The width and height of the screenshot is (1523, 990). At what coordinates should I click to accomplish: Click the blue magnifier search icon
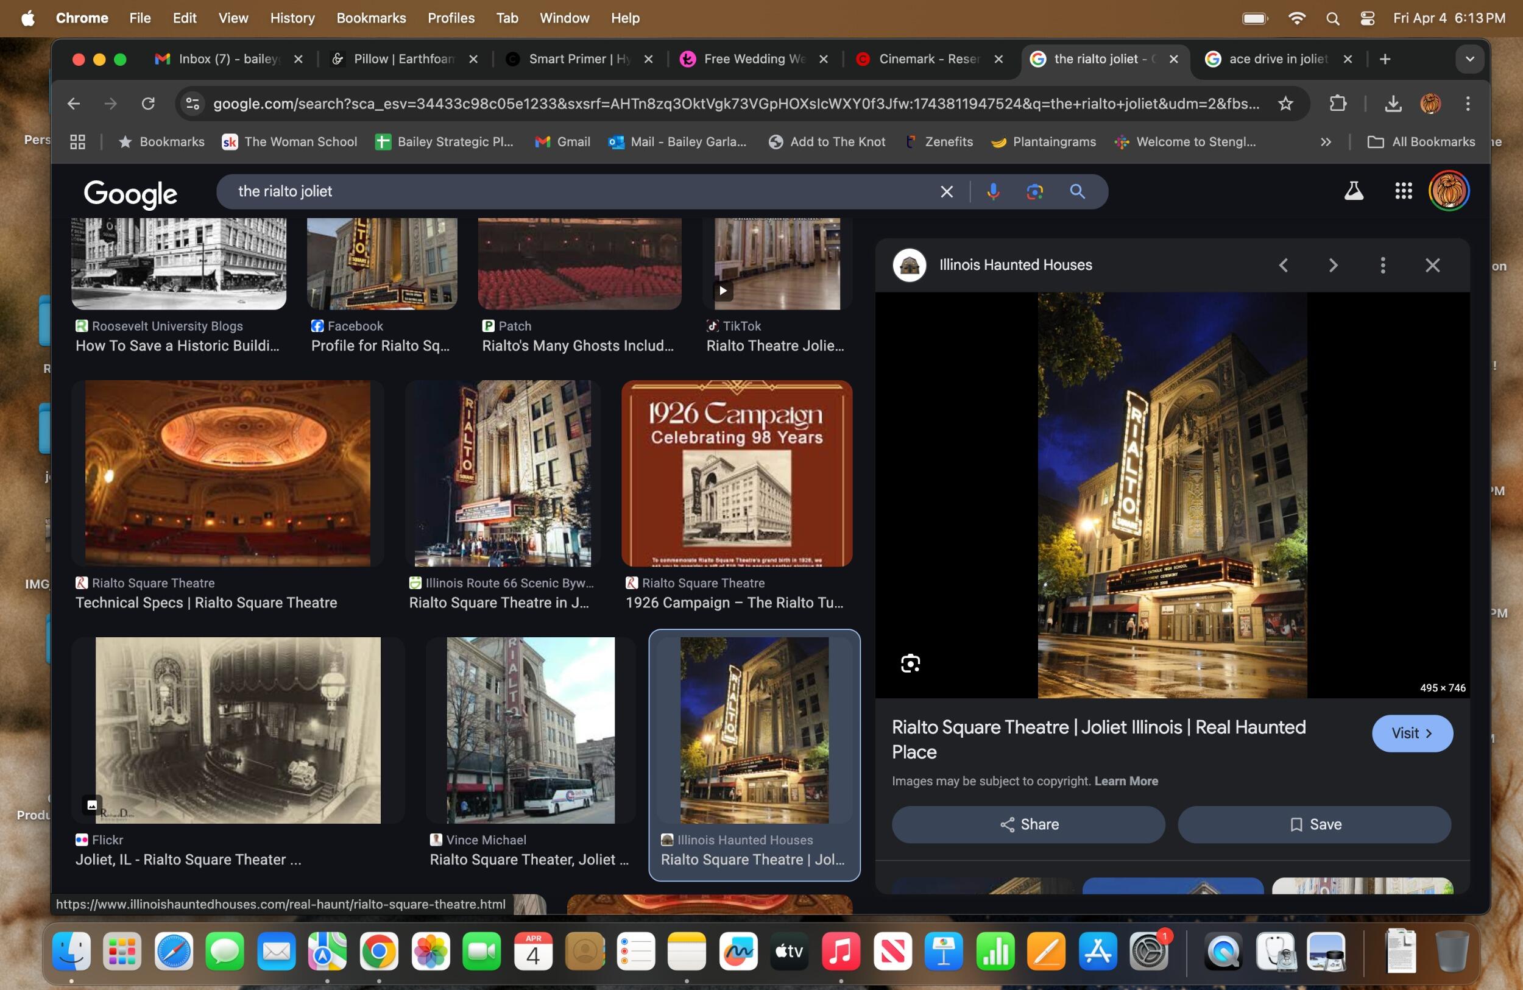[1078, 191]
